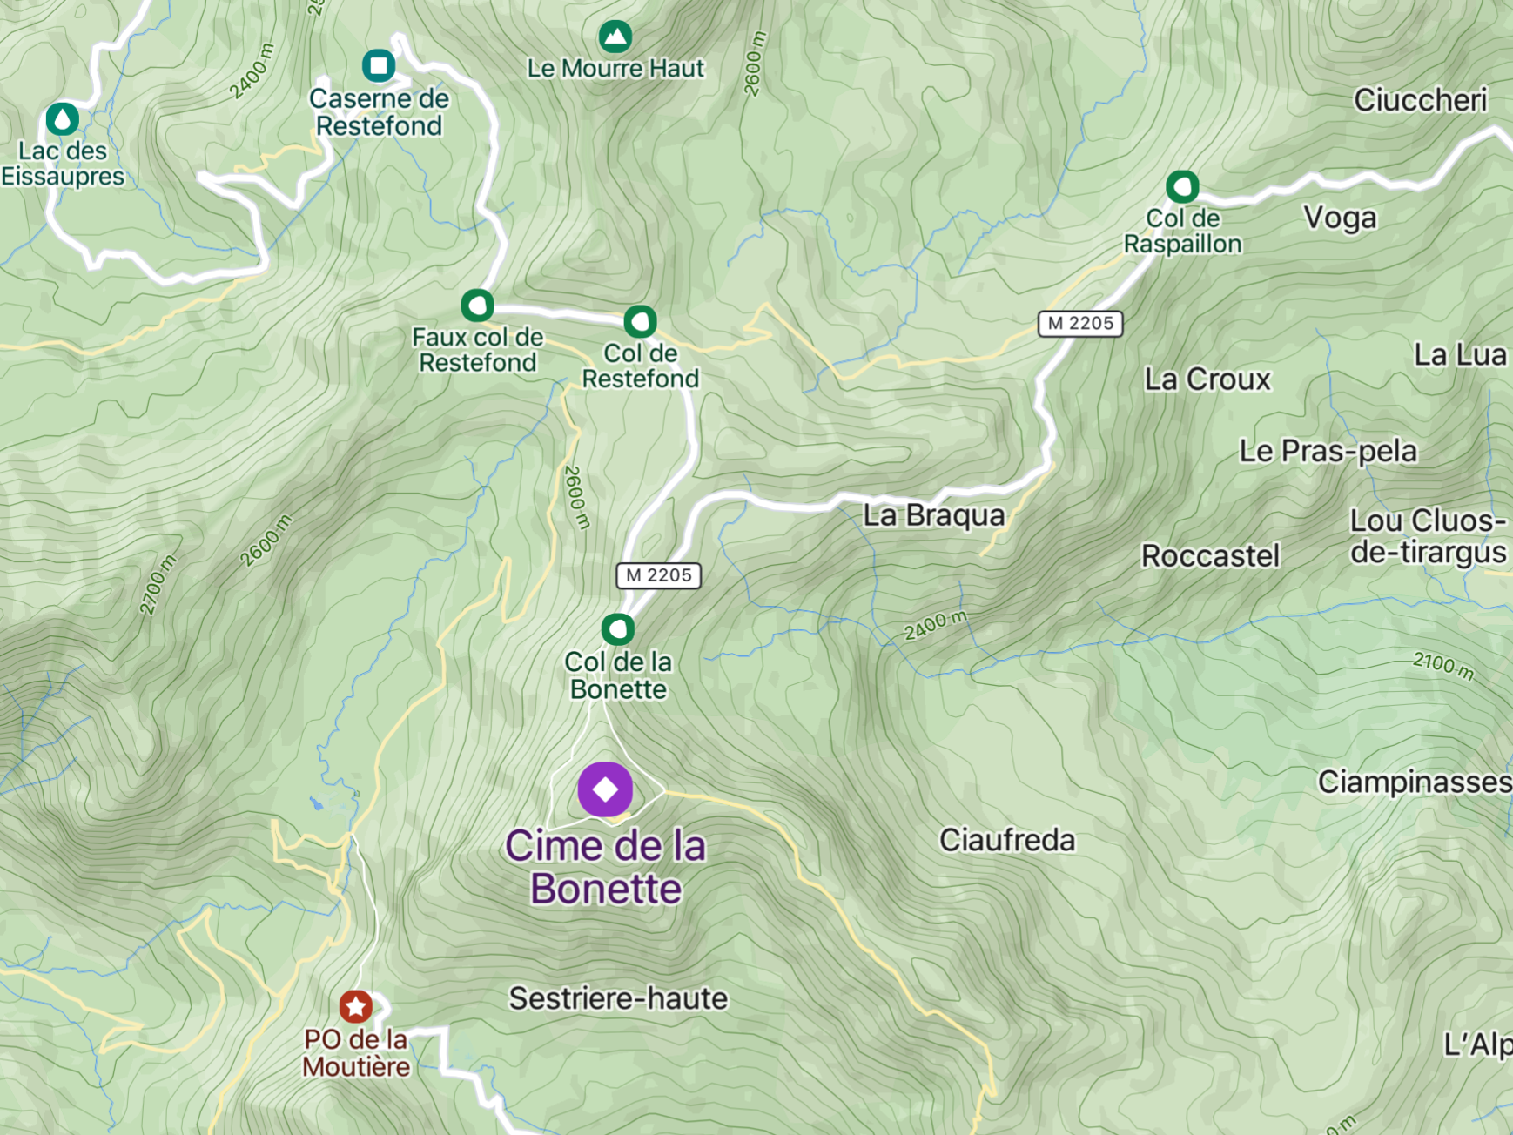Click the Ciaufreda locality label

point(1007,840)
